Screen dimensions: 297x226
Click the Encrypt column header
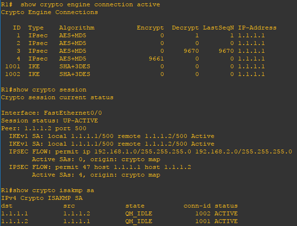150,28
